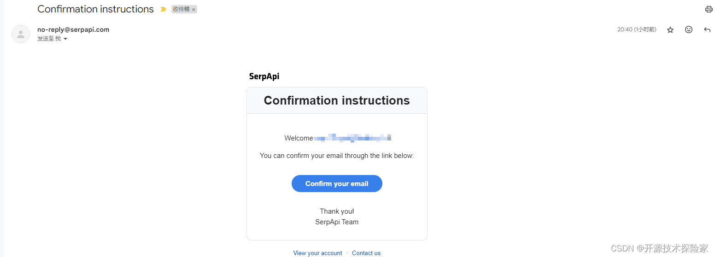Click sender address no-reply@serpapi.com

(73, 29)
